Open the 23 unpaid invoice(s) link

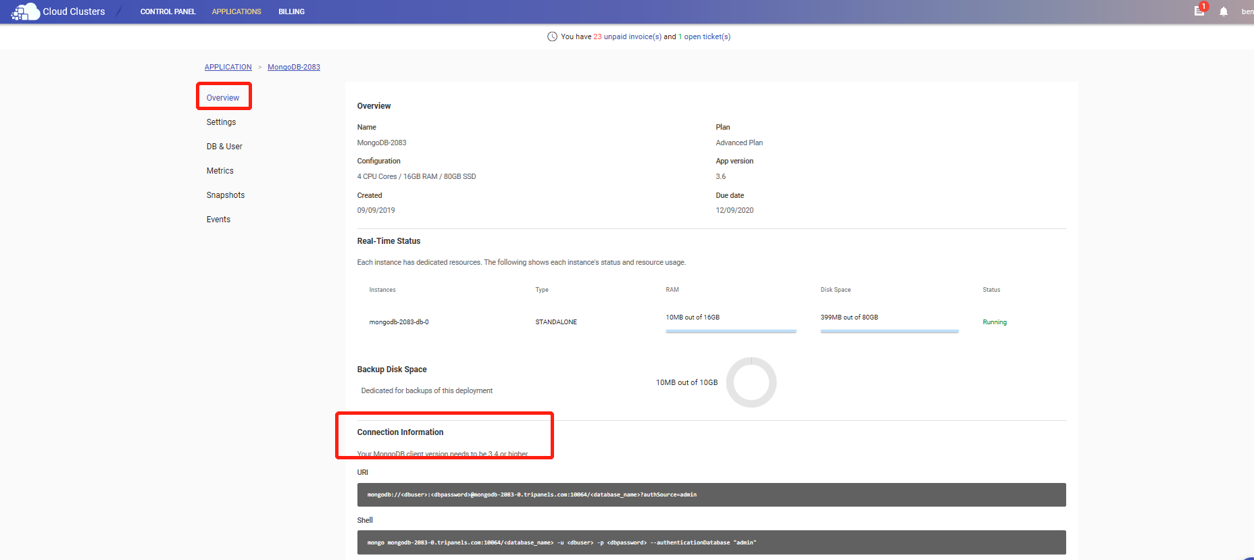pos(627,36)
